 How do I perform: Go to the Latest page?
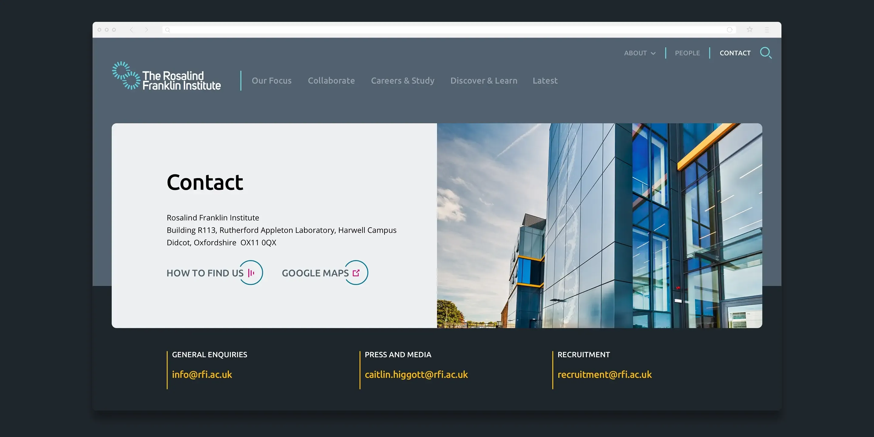pos(545,81)
